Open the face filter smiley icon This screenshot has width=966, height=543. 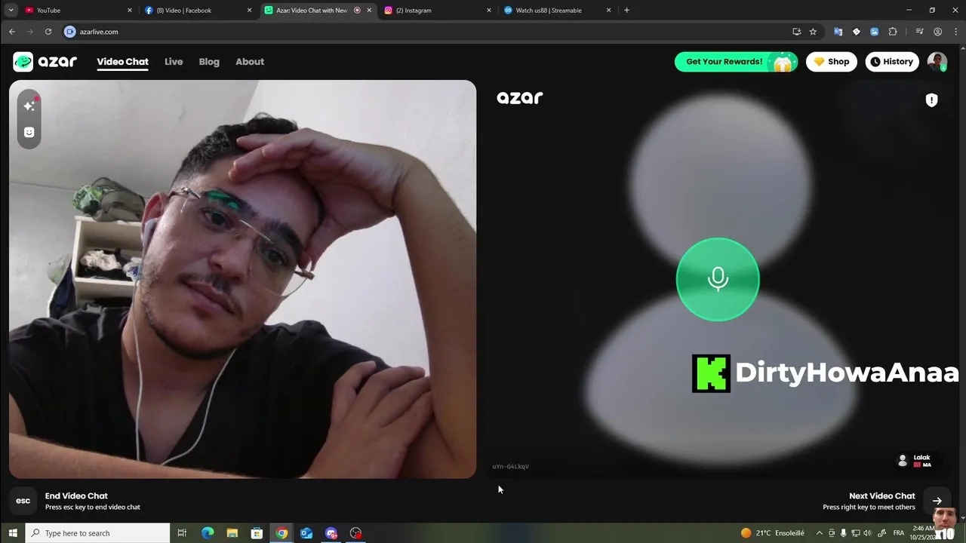pyautogui.click(x=29, y=132)
